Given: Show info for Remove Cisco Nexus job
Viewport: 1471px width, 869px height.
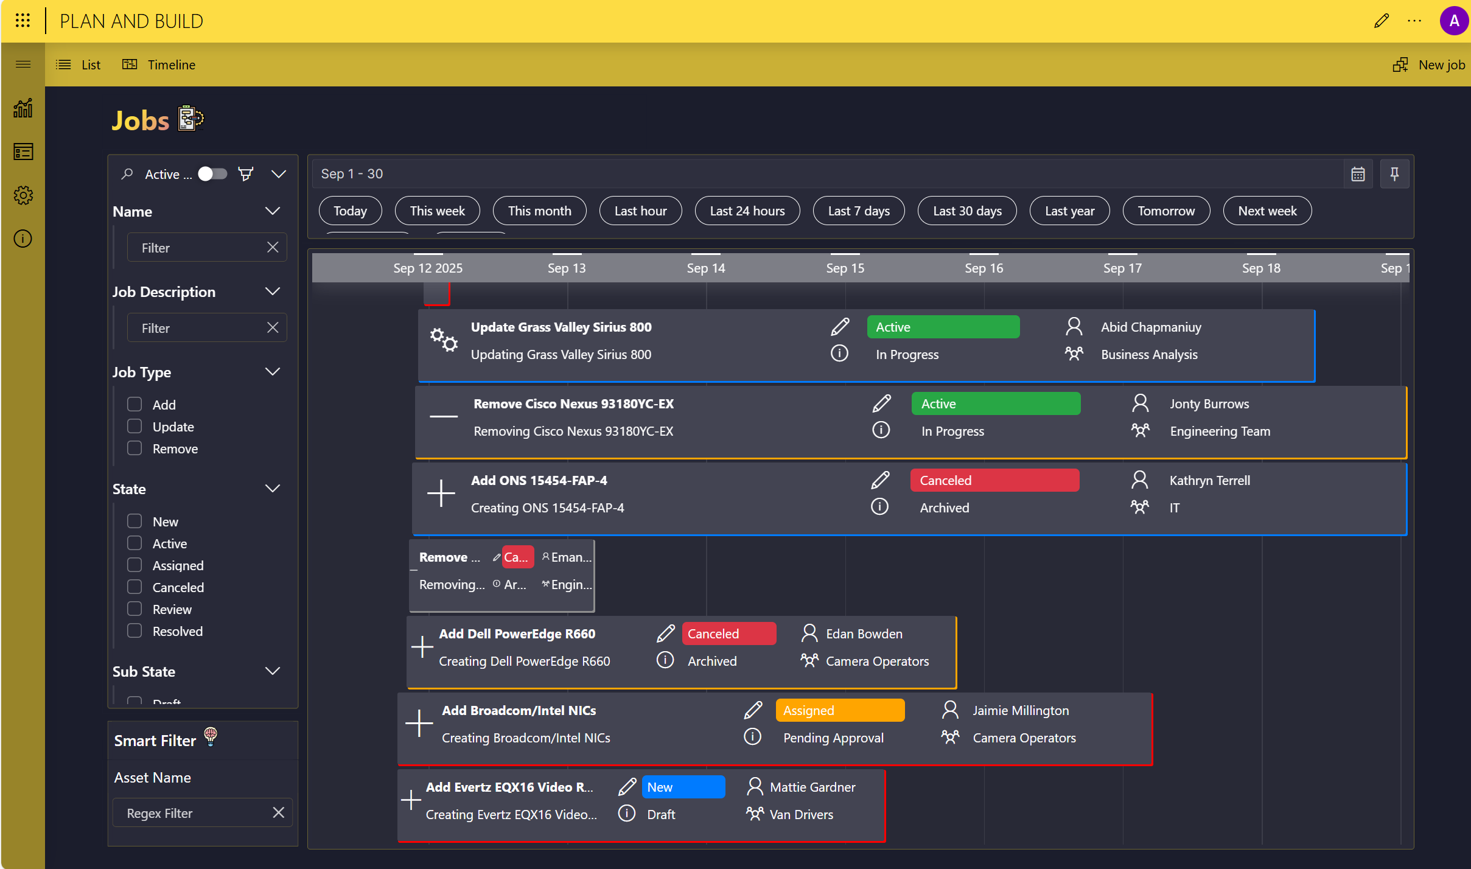Looking at the screenshot, I should [x=881, y=430].
